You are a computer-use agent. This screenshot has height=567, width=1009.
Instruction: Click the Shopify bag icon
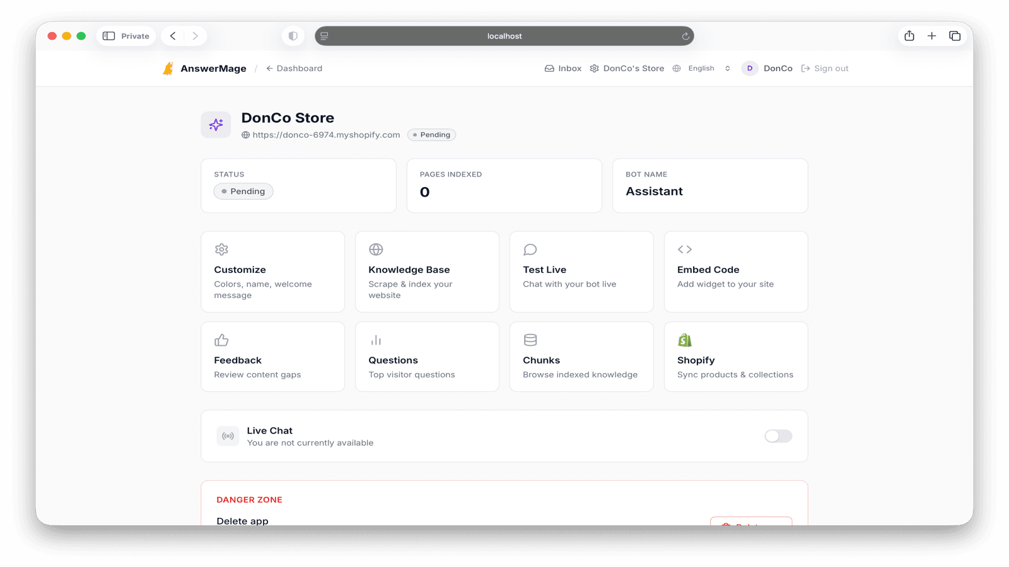685,340
